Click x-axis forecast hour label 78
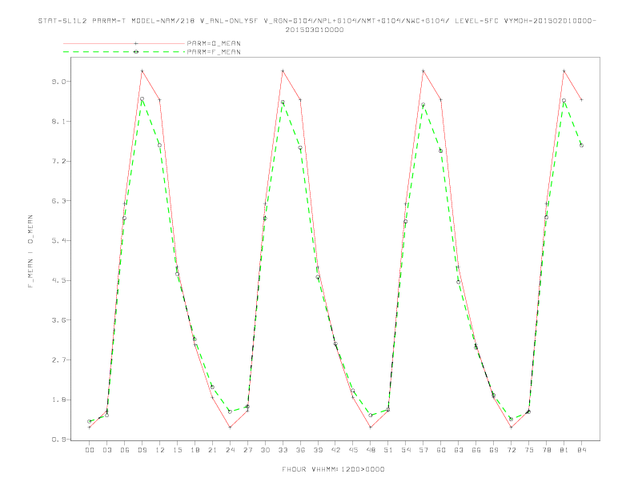The width and height of the screenshot is (634, 490). click(x=546, y=450)
